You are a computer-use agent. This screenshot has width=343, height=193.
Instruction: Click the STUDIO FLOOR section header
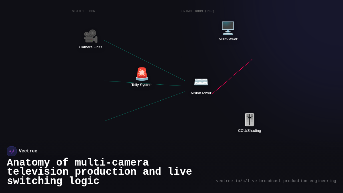[x=83, y=11]
